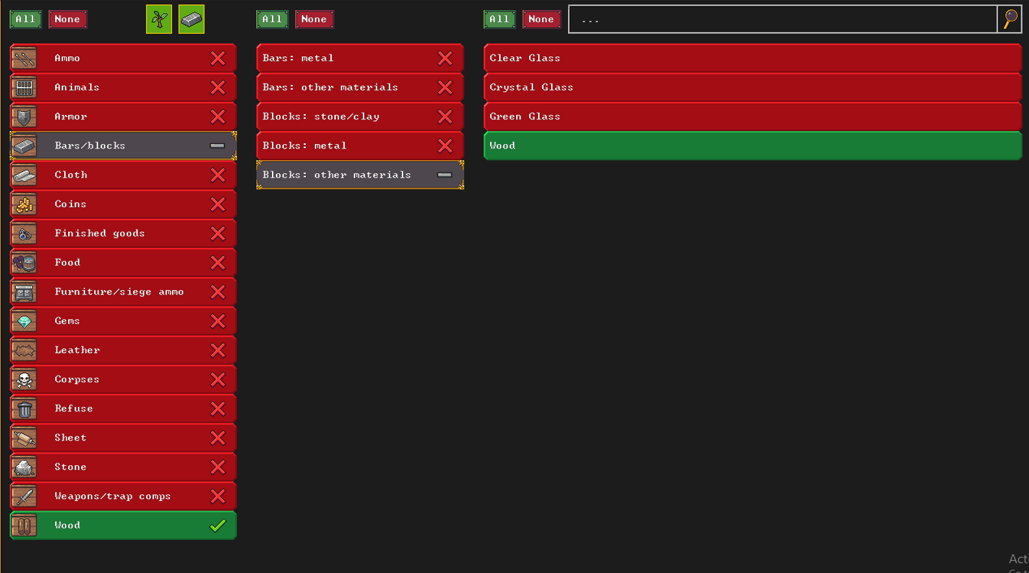Click the magnifying glass search icon
This screenshot has height=573, width=1029.
click(1010, 19)
